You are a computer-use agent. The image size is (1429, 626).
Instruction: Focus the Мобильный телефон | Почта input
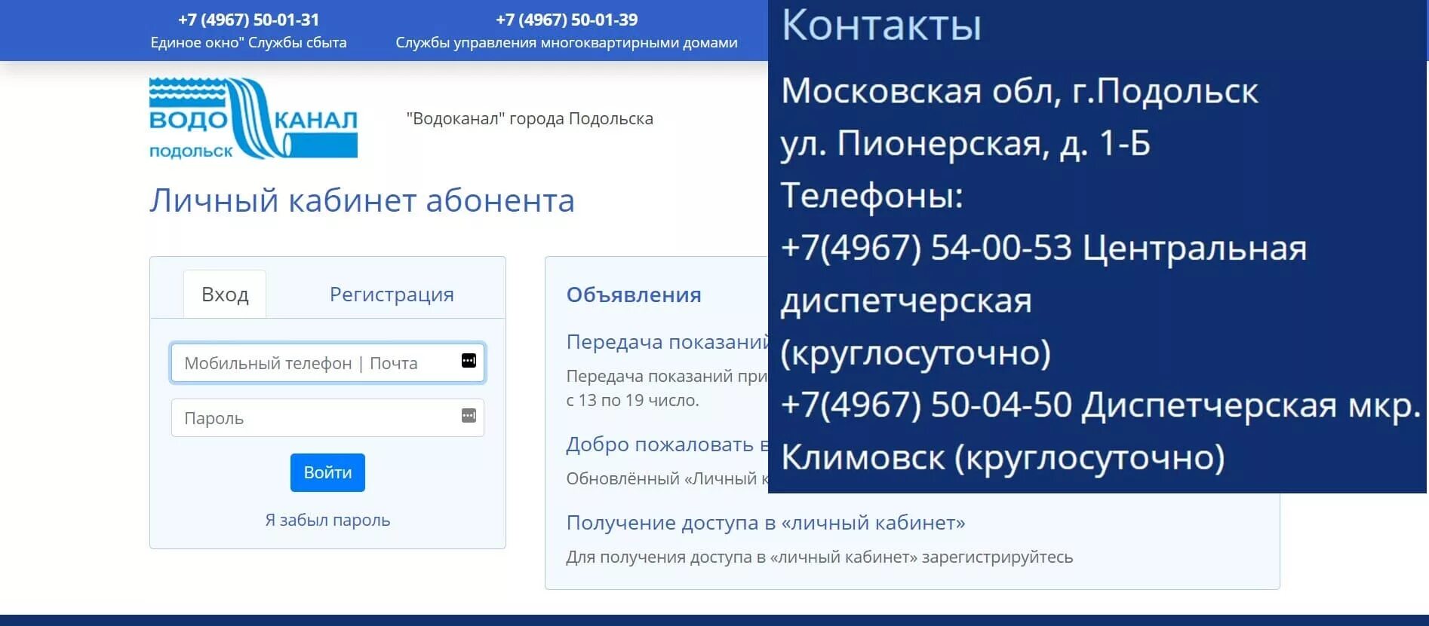(x=327, y=363)
